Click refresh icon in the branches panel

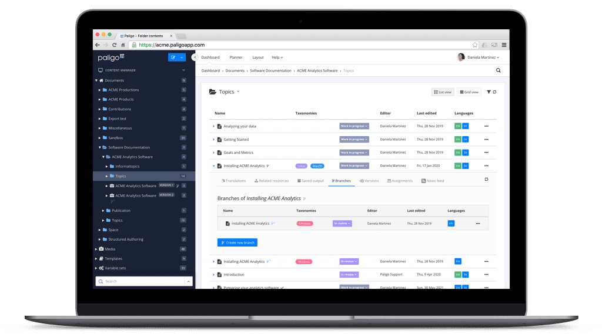[x=486, y=180]
